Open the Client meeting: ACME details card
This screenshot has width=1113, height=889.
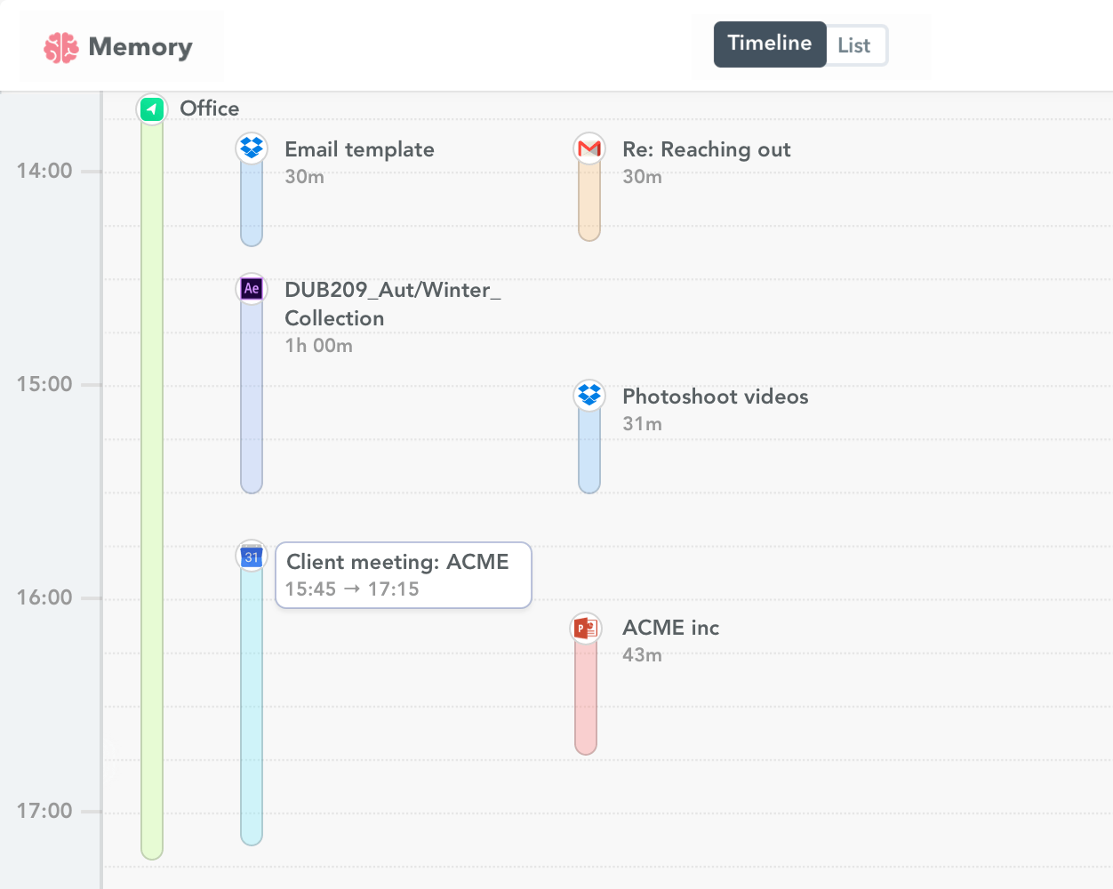point(403,574)
